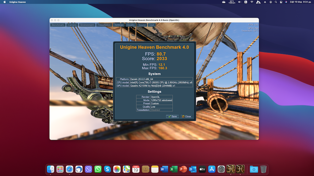The width and height of the screenshot is (314, 176).
Task: Open the Tessellation menu
Action: (104, 25)
